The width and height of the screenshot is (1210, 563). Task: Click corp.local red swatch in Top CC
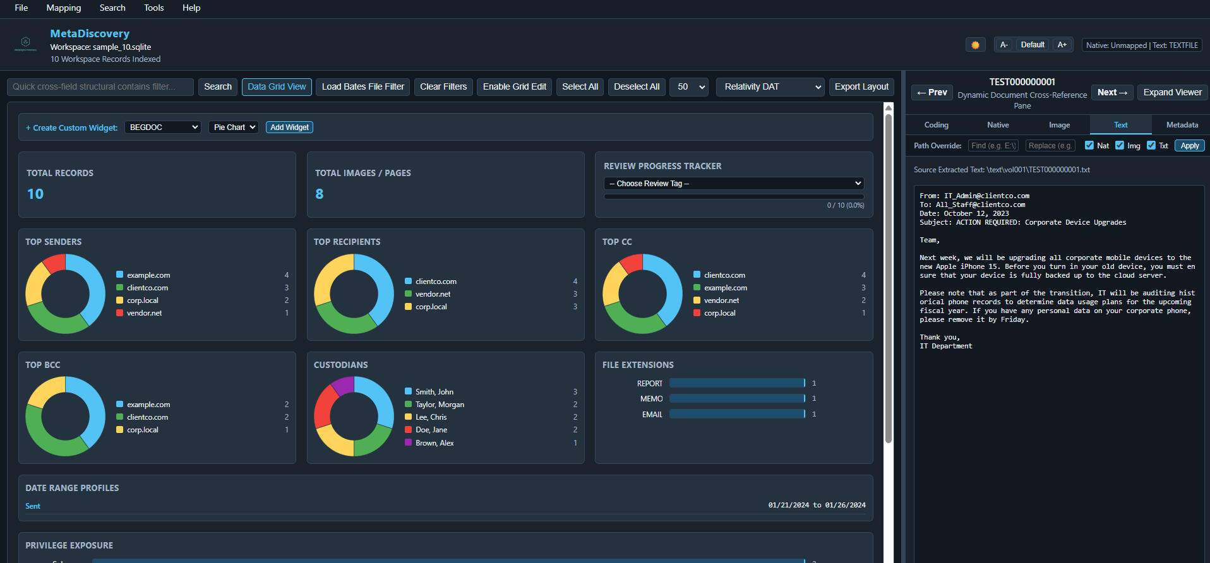697,312
